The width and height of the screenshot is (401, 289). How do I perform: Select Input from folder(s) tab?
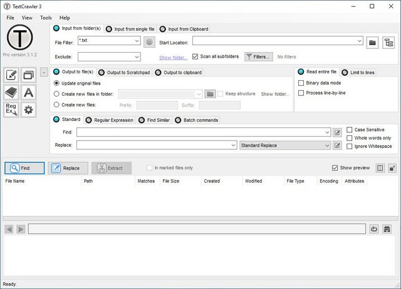(77, 28)
